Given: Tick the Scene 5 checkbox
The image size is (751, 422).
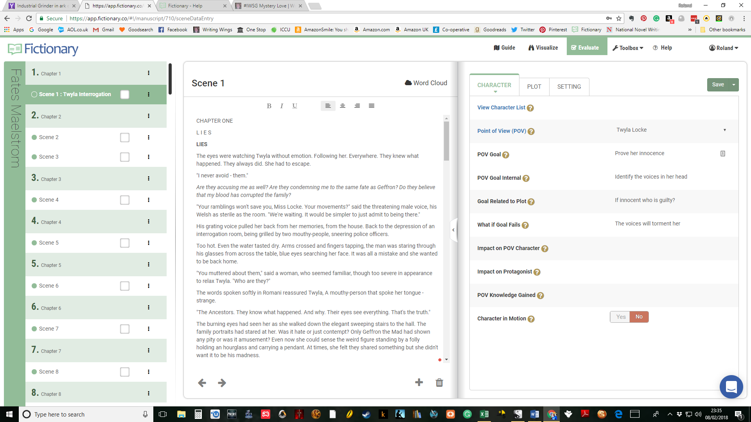Looking at the screenshot, I should click(x=125, y=243).
